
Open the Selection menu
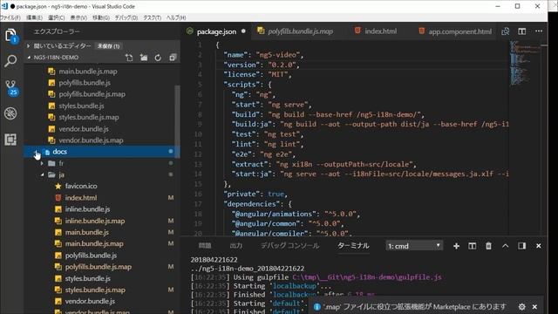56,17
